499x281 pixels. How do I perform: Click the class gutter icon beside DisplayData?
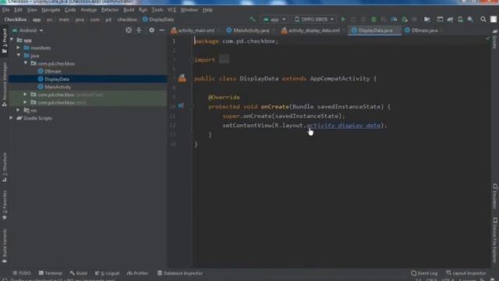pyautogui.click(x=182, y=78)
